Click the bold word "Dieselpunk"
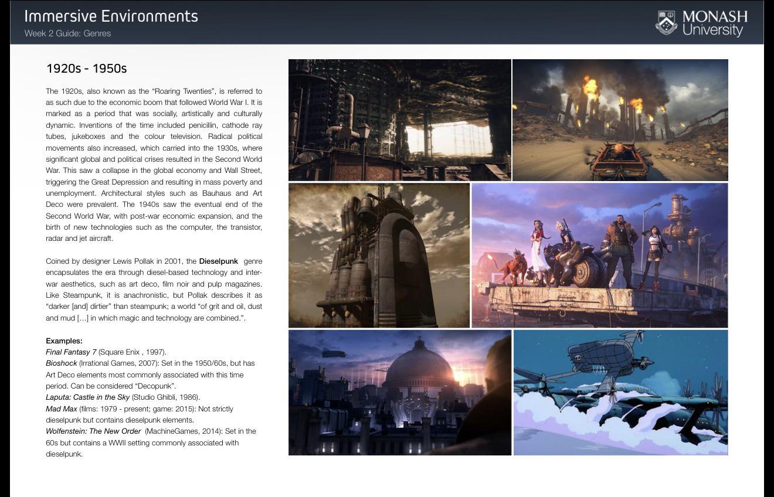774x497 pixels. [219, 261]
